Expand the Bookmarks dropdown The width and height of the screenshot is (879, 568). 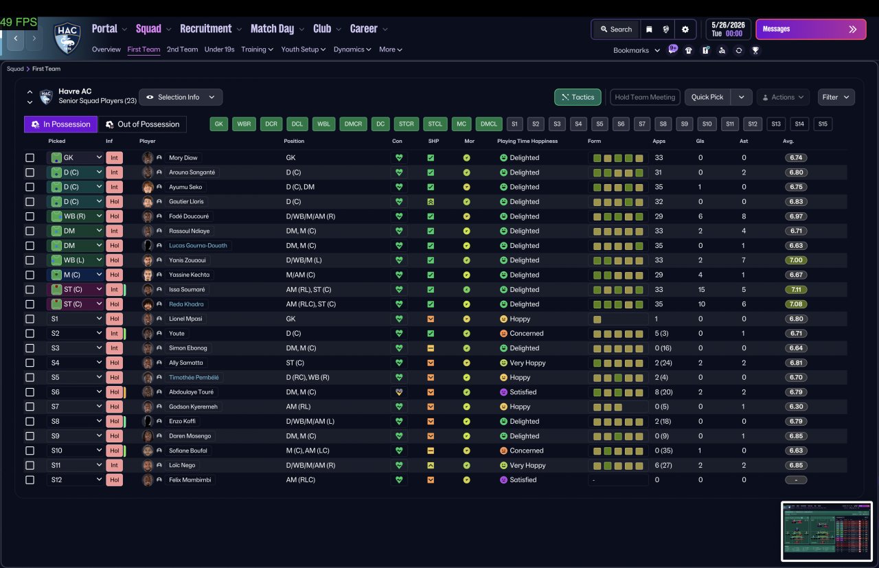pos(637,50)
